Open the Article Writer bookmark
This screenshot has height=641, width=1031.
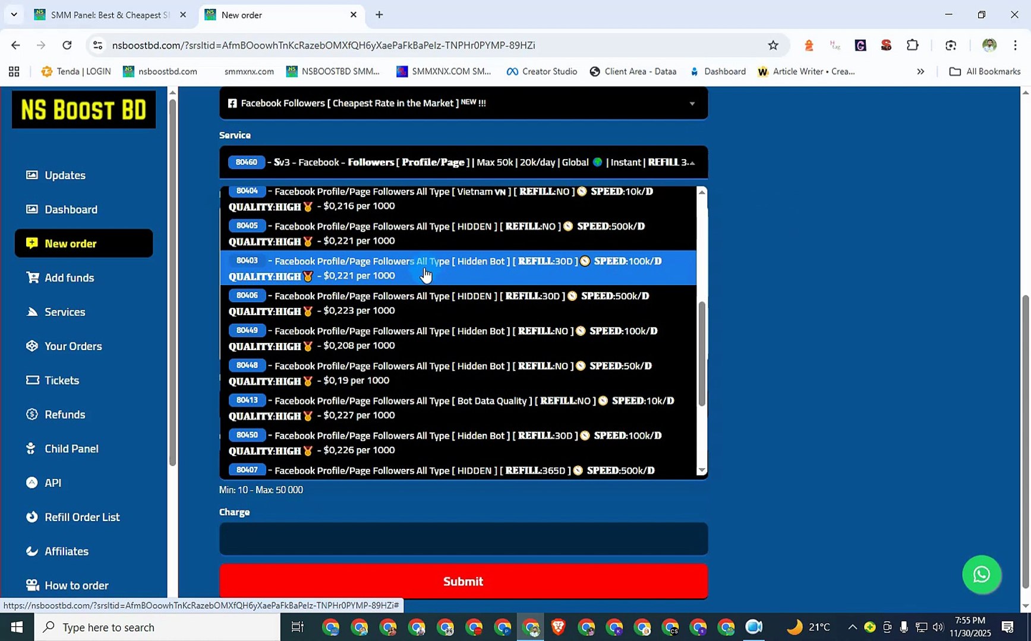pyautogui.click(x=806, y=71)
